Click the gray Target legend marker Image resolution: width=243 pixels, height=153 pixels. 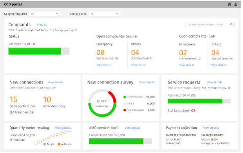pos(45,144)
